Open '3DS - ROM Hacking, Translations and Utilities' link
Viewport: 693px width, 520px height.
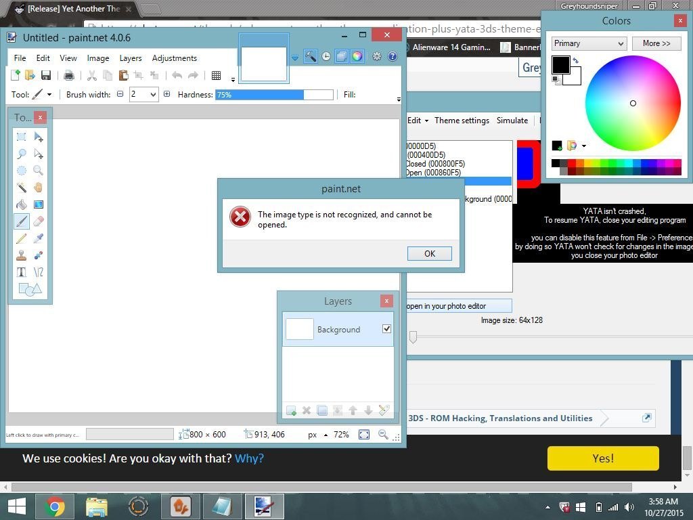coord(500,418)
